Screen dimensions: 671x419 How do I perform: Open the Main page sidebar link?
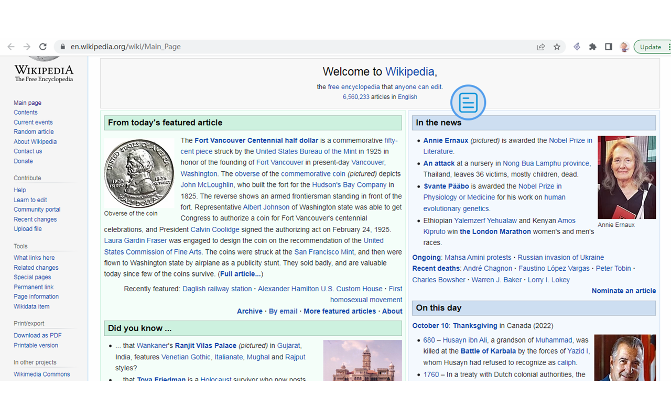[x=27, y=103]
